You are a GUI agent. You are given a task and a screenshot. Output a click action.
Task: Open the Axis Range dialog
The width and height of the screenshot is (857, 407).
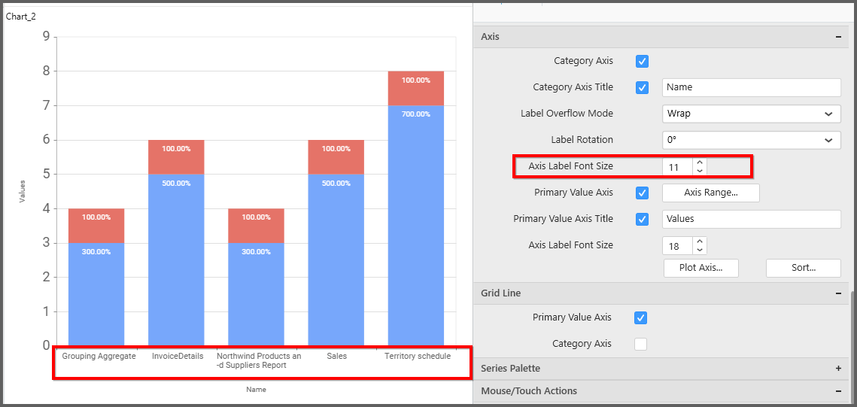tap(710, 193)
